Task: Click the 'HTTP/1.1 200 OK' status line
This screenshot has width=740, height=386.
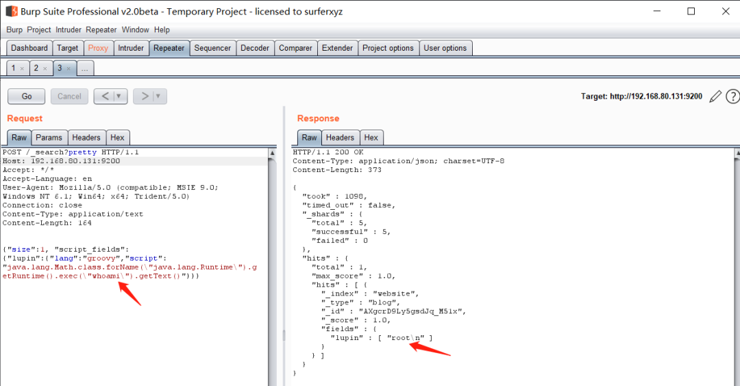Action: point(328,152)
